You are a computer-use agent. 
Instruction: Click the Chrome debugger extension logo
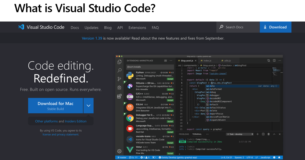[x=130, y=118]
